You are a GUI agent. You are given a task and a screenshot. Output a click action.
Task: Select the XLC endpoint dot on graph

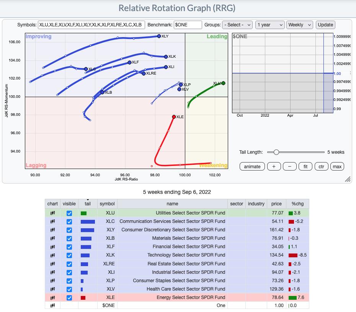(86, 69)
